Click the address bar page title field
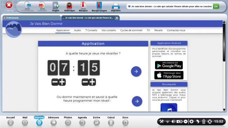This screenshot has width=228, height=128. point(170,6)
